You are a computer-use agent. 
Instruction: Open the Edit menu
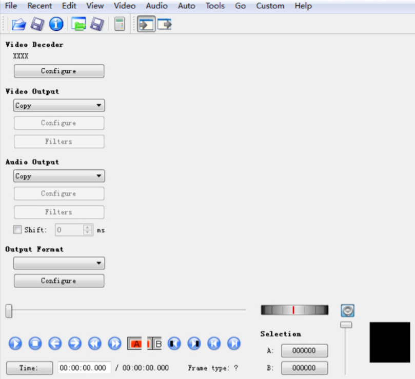point(69,6)
